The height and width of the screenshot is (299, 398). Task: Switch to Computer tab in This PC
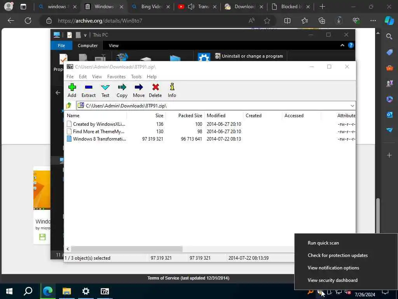[87, 46]
